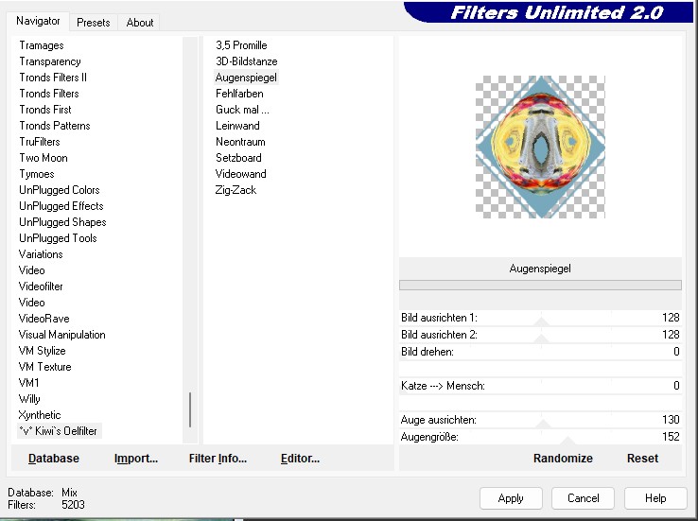Reset the filter settings
This screenshot has width=698, height=521.
click(642, 459)
